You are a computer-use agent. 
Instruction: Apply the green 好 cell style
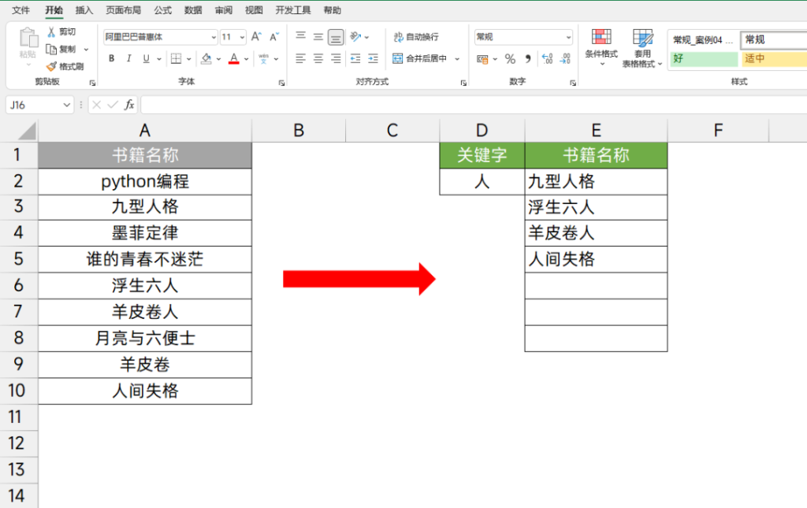click(704, 58)
